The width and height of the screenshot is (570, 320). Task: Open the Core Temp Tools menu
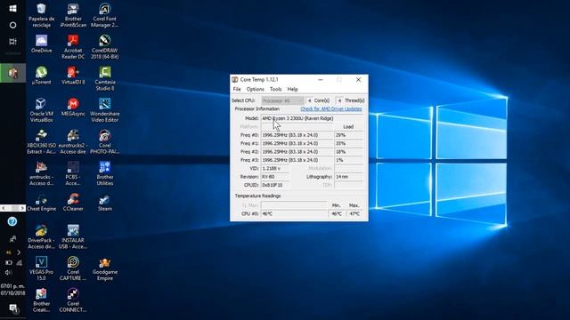[x=275, y=89]
